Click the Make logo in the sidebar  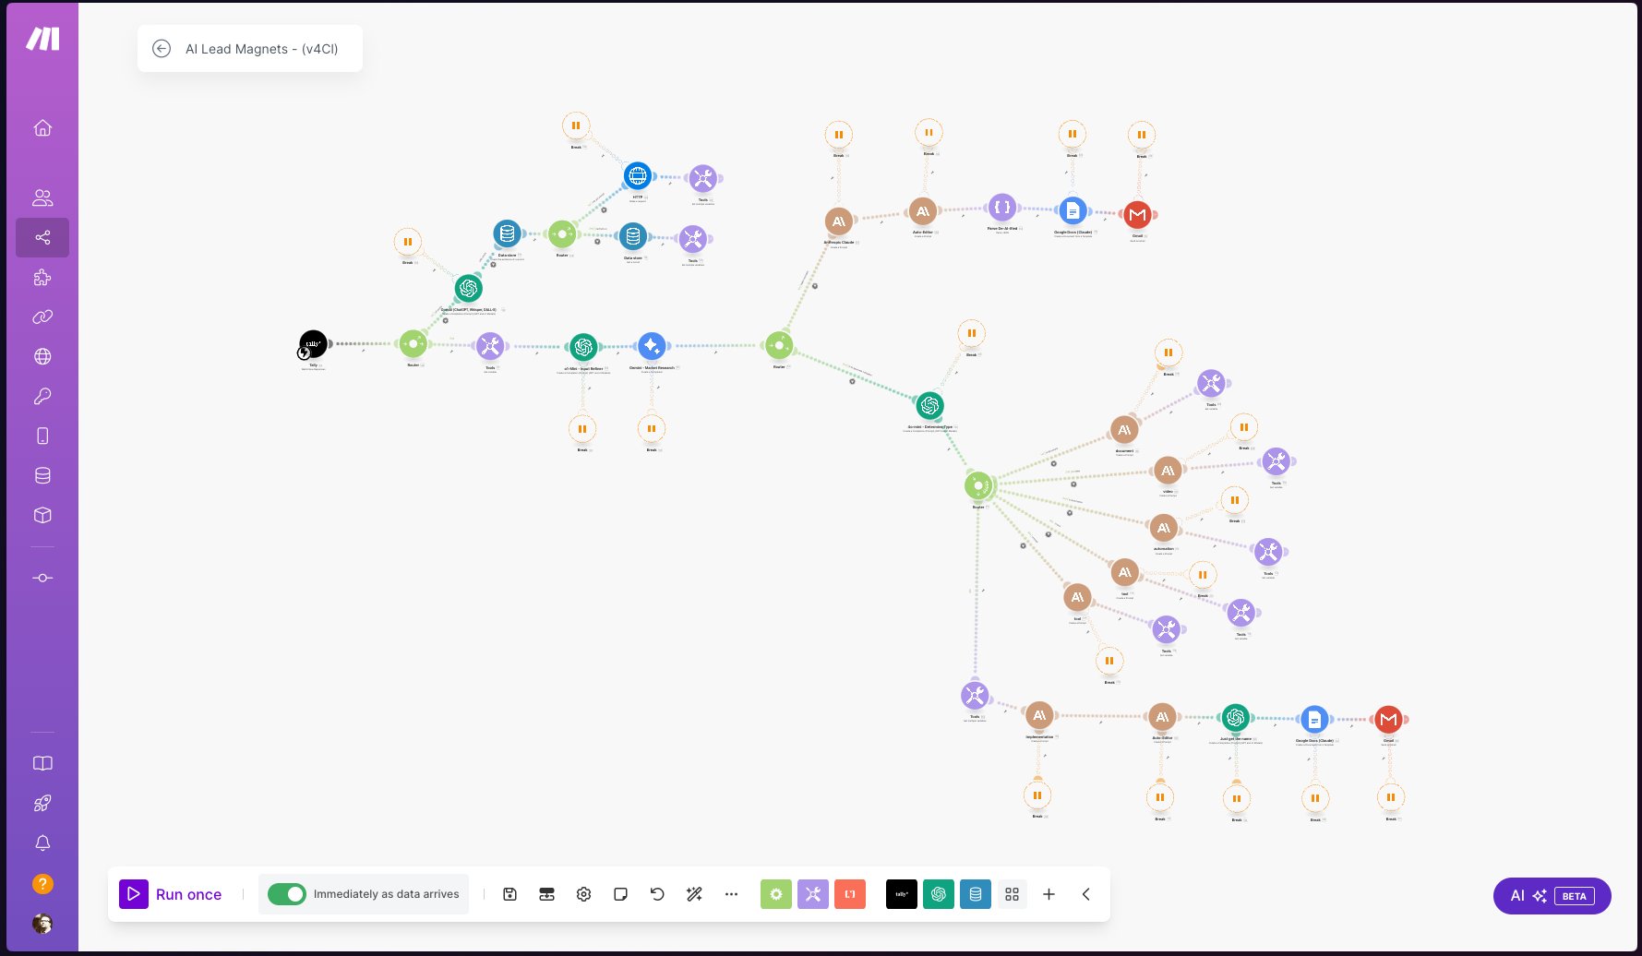(42, 39)
